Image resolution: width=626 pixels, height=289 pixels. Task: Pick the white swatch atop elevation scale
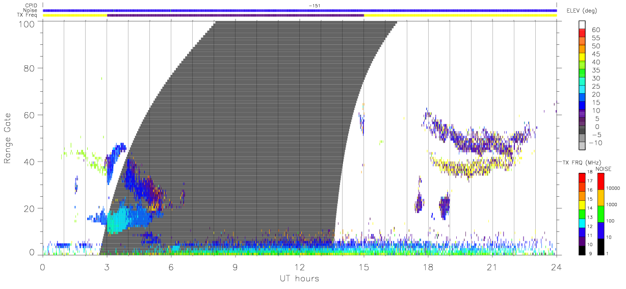[583, 24]
